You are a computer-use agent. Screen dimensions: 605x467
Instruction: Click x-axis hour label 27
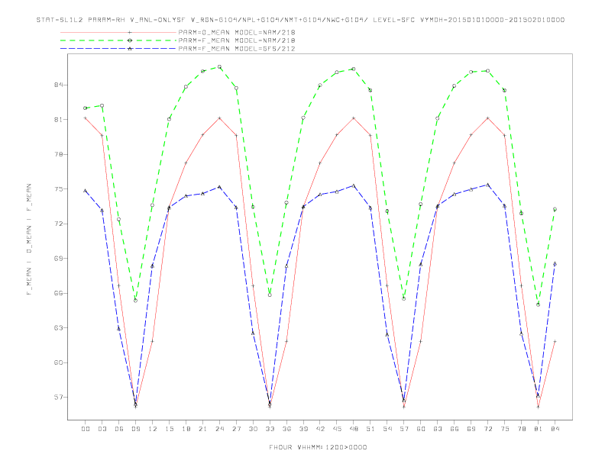pos(236,429)
